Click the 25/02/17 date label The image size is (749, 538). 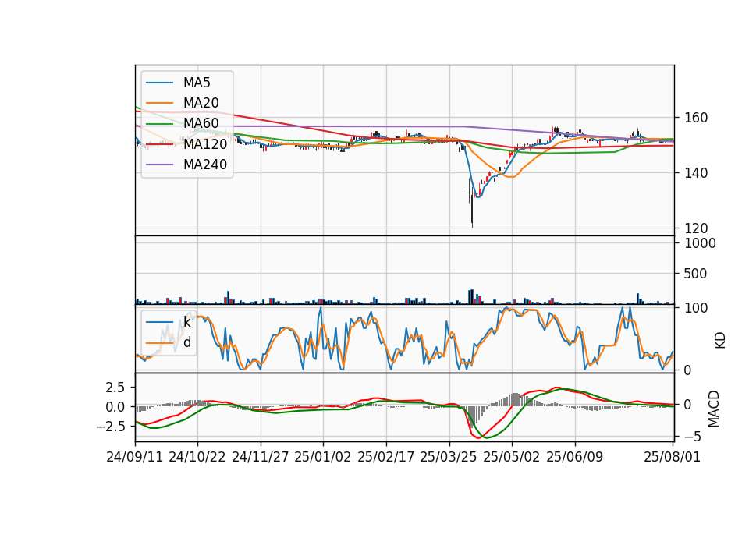pos(386,457)
